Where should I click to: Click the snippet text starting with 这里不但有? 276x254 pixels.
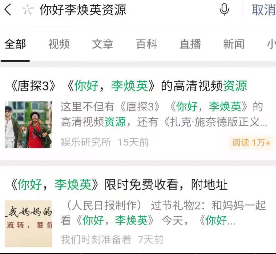(x=164, y=114)
